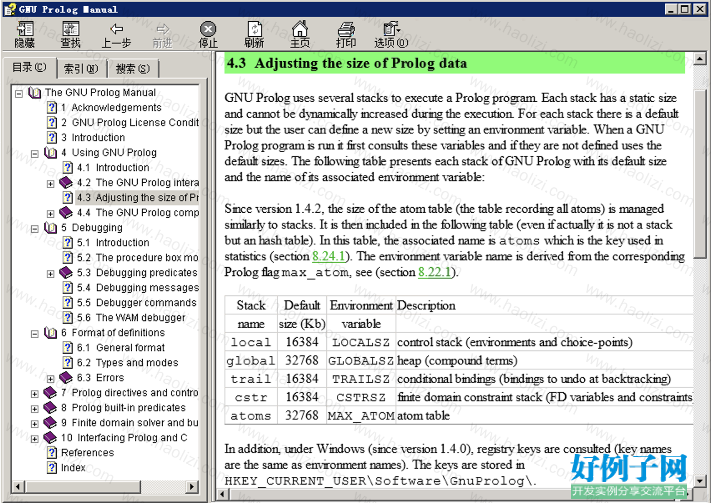Click content pane scroll down arrow

[x=700, y=480]
